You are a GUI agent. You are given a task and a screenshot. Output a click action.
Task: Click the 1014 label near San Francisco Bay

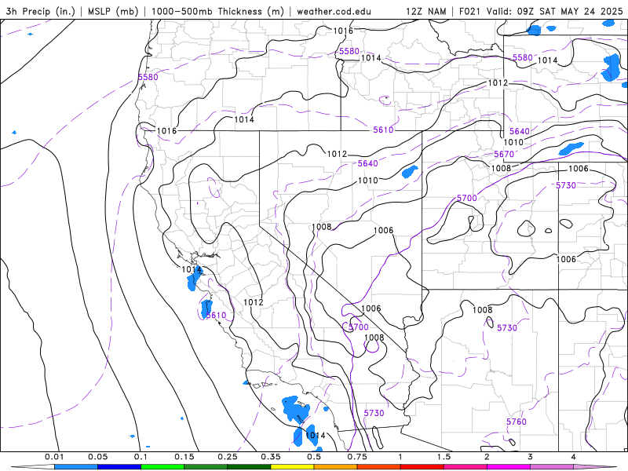click(x=192, y=269)
